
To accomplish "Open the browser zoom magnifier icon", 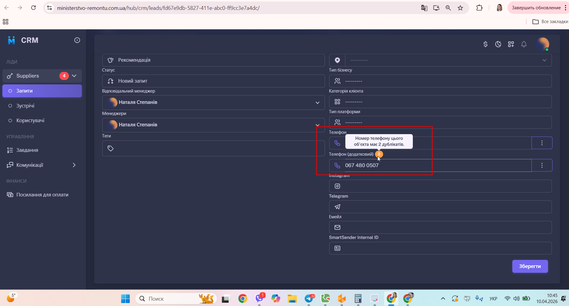I will coord(448,8).
